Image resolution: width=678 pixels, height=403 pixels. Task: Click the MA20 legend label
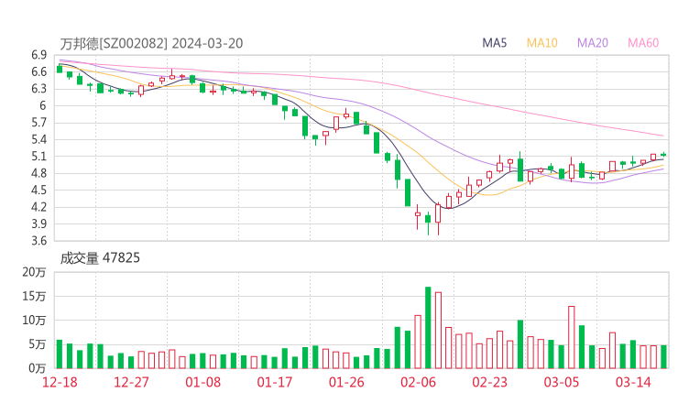click(x=593, y=43)
